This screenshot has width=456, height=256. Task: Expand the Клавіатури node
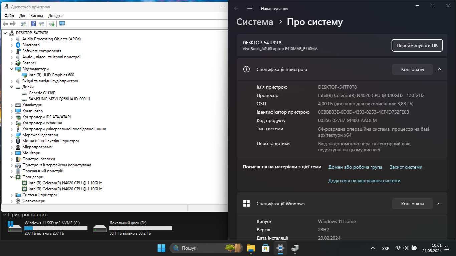(x=12, y=105)
